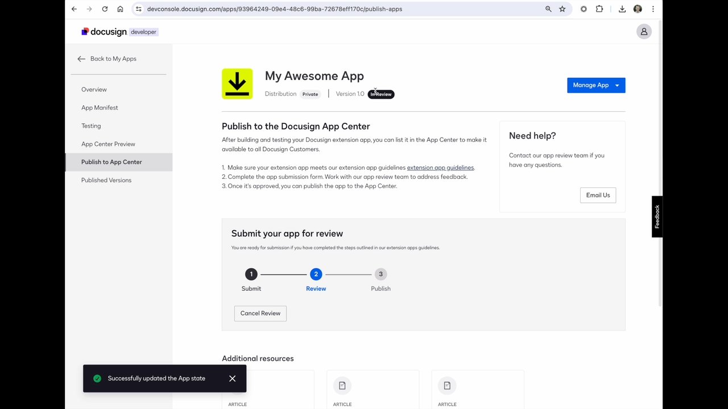
Task: Expand the Manage App dropdown
Action: point(596,85)
